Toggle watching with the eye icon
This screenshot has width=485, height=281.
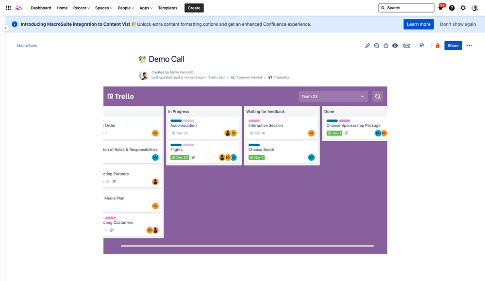tap(395, 46)
